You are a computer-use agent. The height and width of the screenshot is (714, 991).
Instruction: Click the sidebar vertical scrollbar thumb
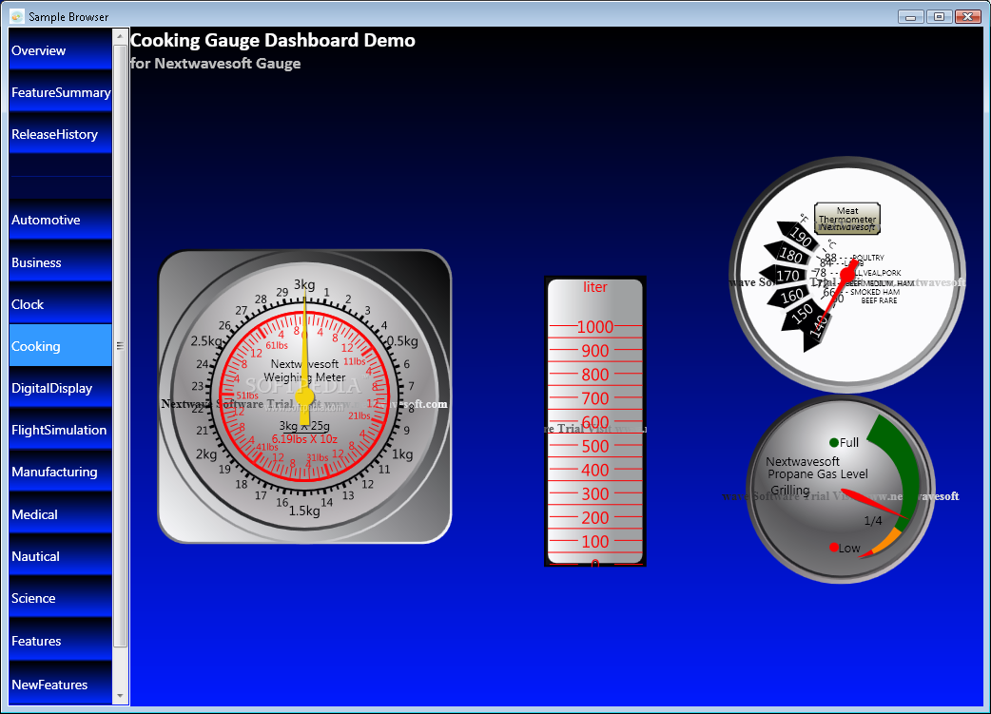[x=120, y=346]
